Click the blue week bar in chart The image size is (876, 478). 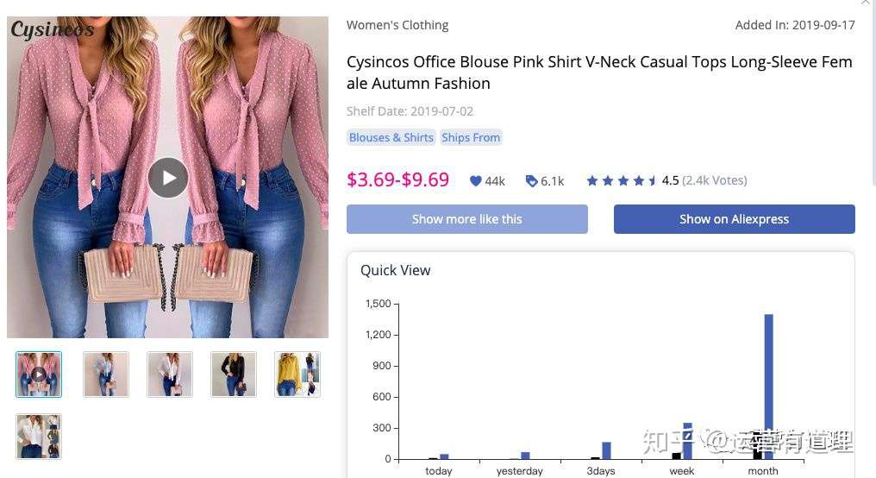688,441
